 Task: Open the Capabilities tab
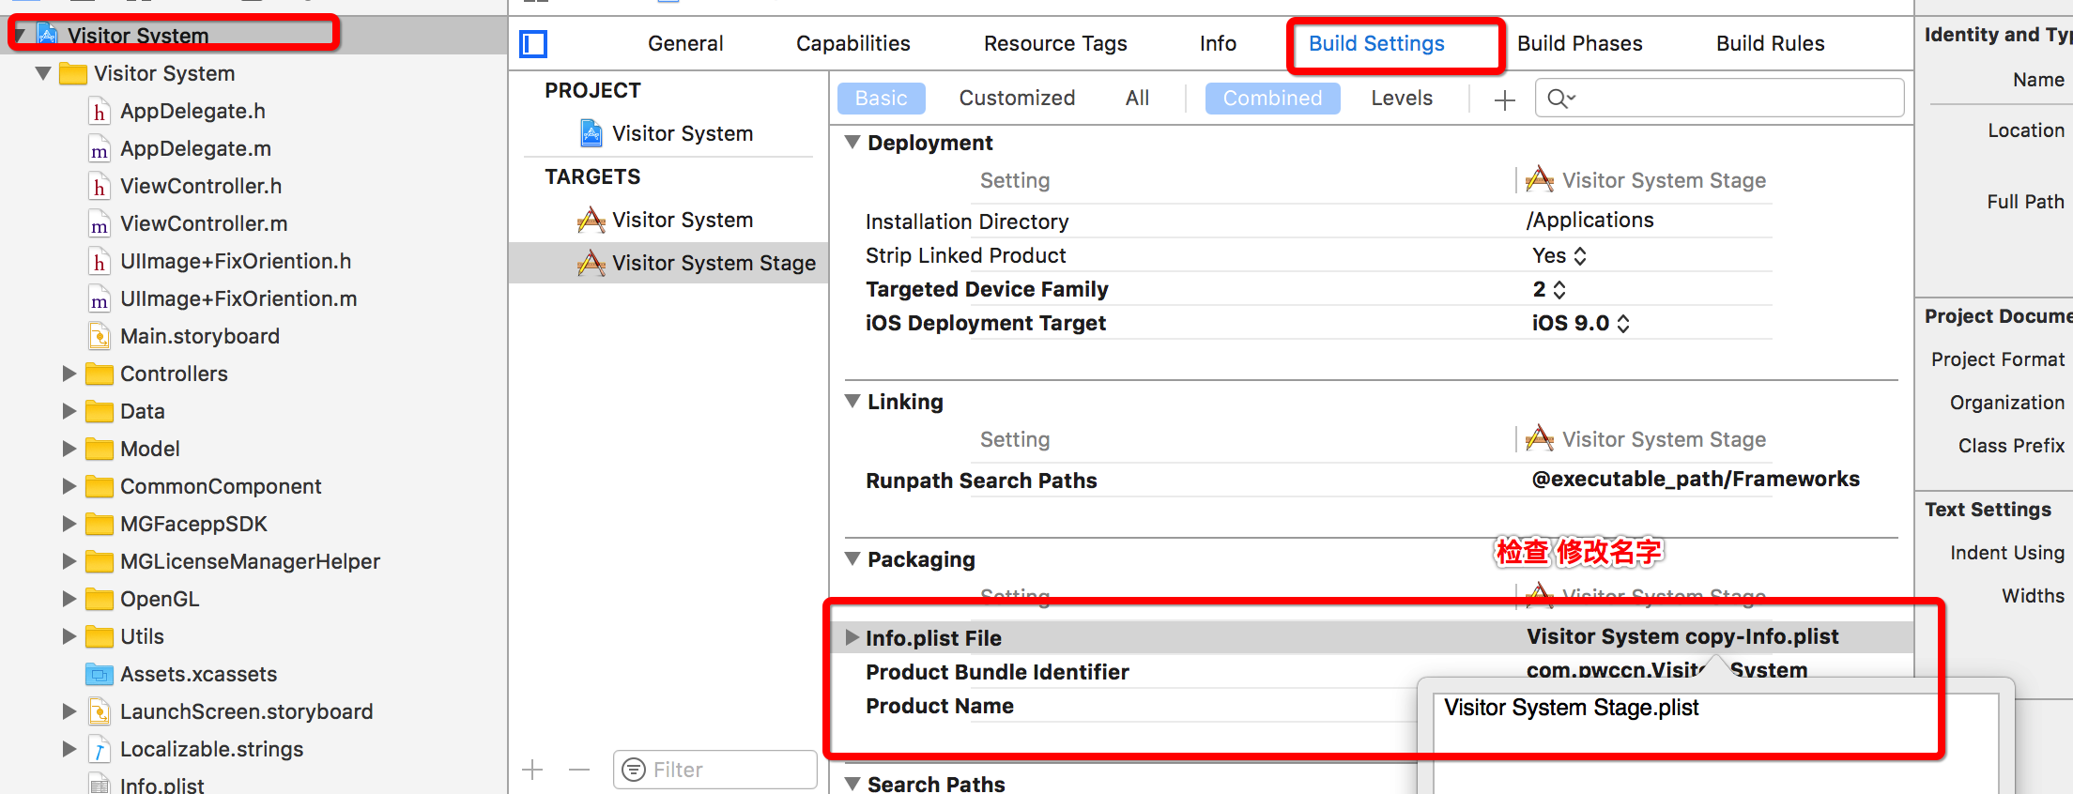pyautogui.click(x=852, y=44)
